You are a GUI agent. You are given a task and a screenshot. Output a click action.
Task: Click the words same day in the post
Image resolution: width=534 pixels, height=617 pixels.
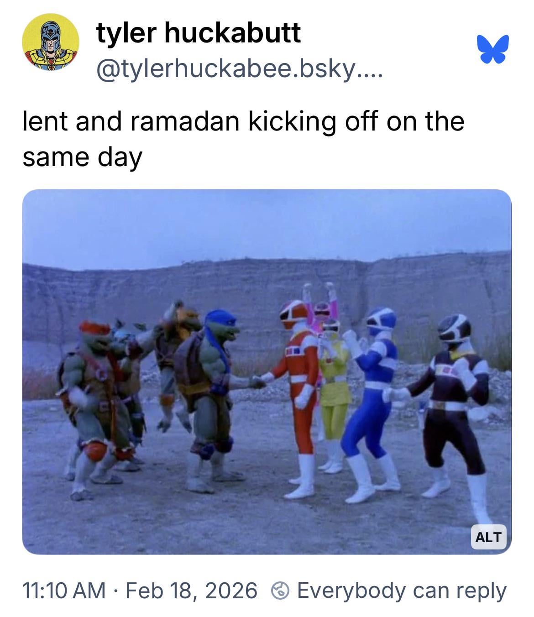82,157
